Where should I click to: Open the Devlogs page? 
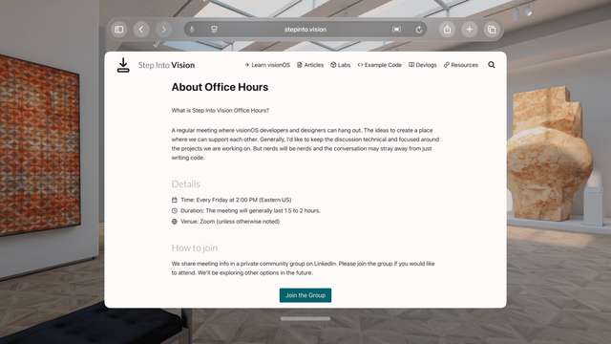click(x=422, y=65)
